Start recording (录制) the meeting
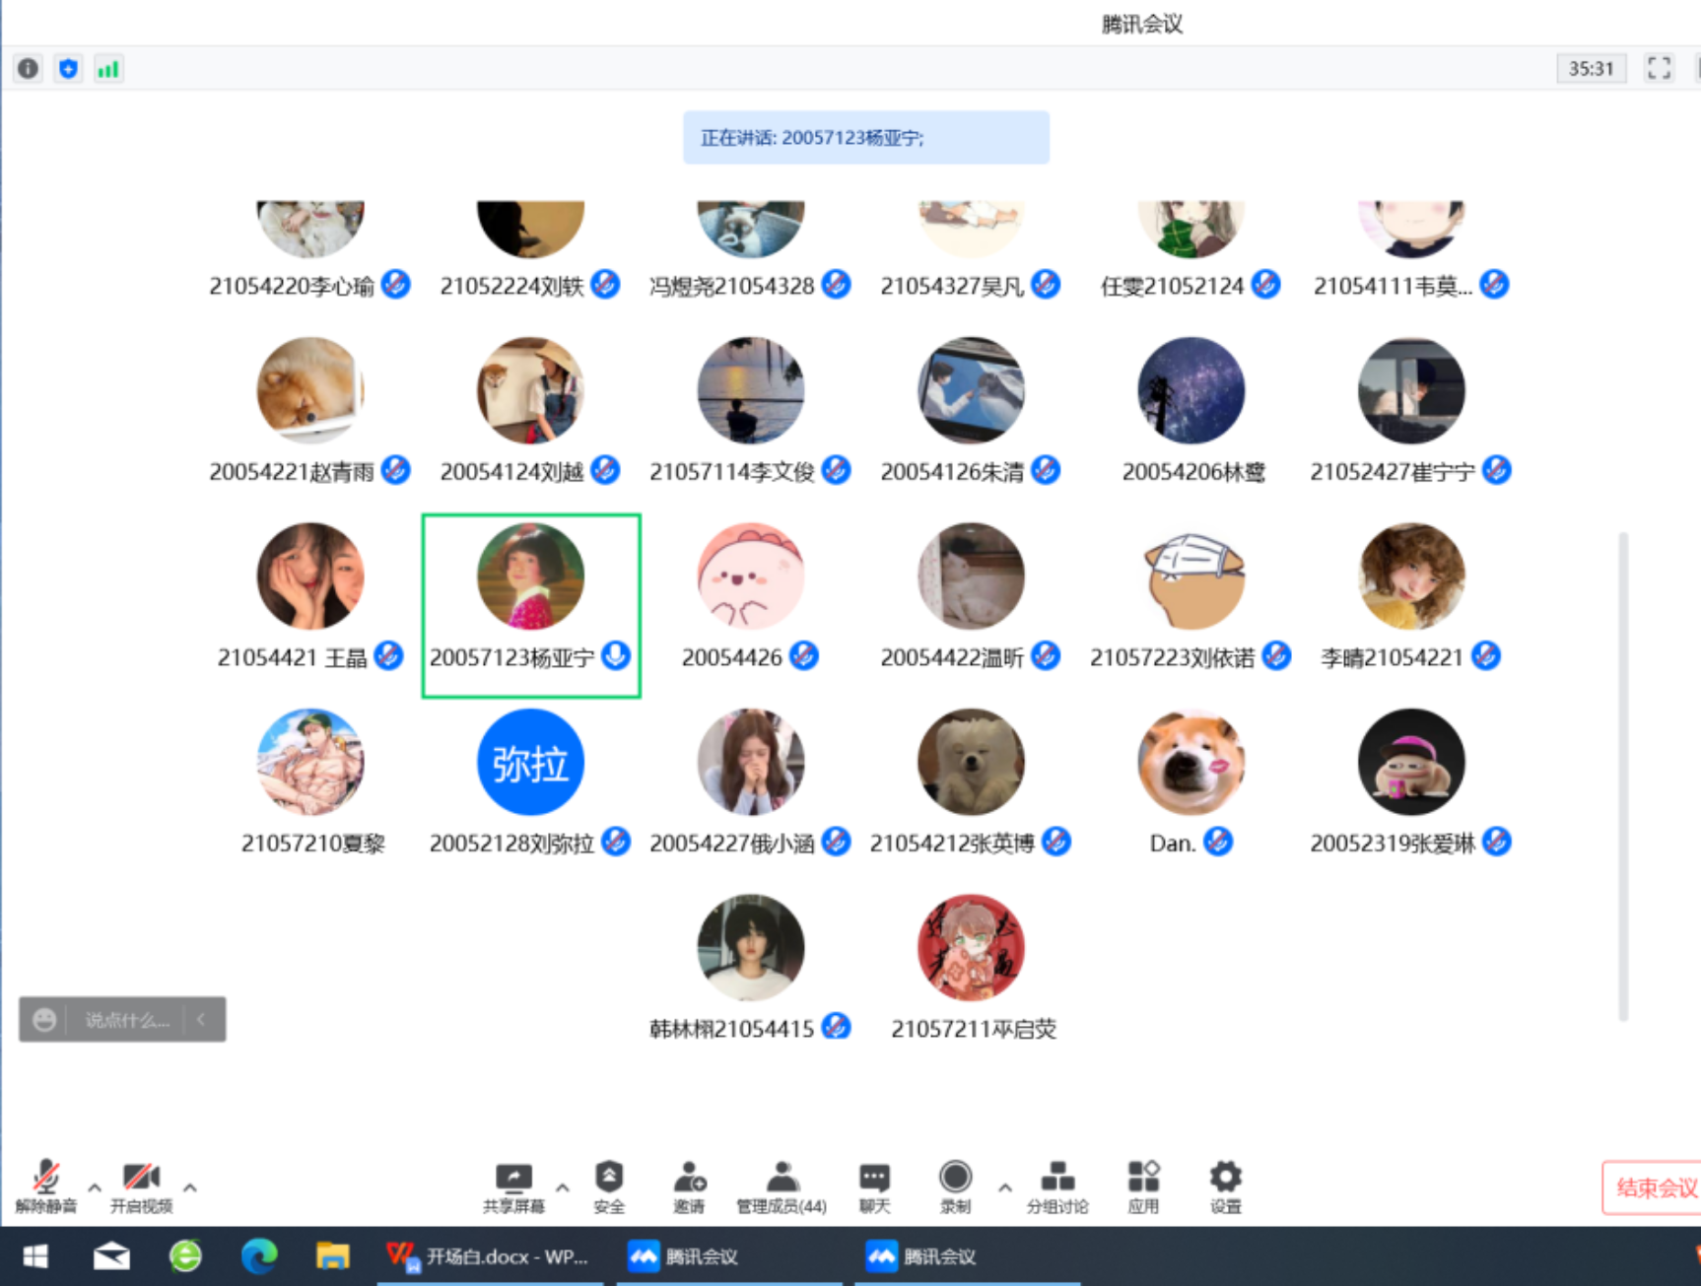Image resolution: width=1701 pixels, height=1286 pixels. (x=955, y=1185)
